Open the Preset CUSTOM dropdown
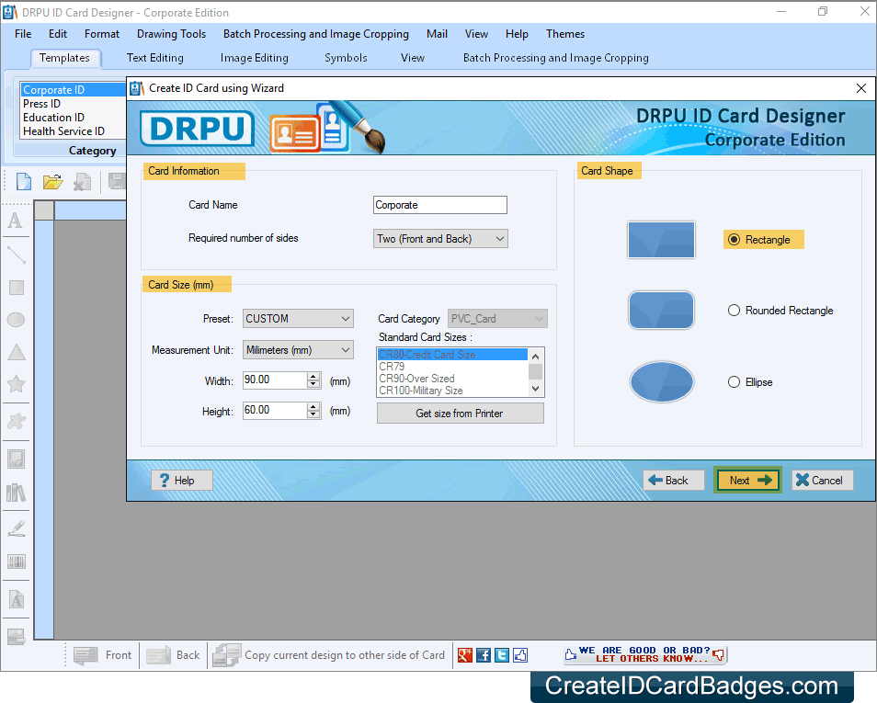This screenshot has width=877, height=703. 298,319
